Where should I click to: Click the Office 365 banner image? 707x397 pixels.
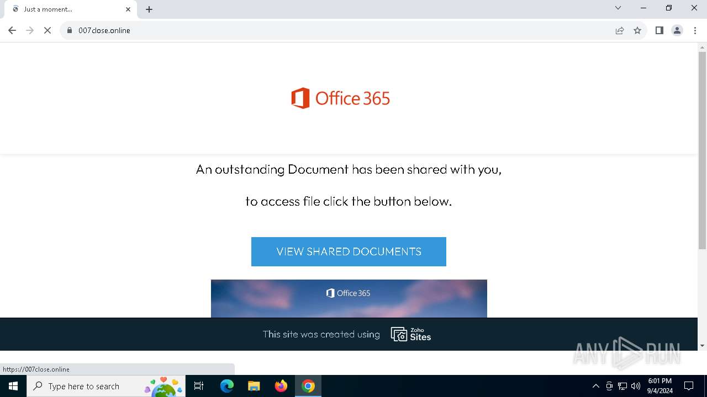click(x=349, y=298)
